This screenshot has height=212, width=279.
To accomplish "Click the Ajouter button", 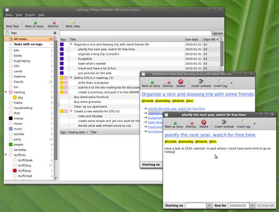I will click(x=218, y=33).
